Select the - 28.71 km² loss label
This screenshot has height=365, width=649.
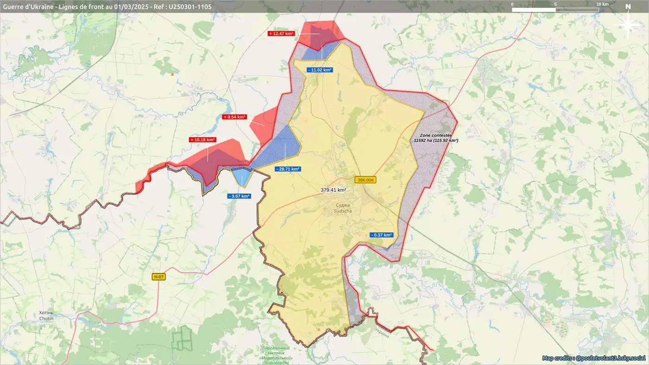287,169
